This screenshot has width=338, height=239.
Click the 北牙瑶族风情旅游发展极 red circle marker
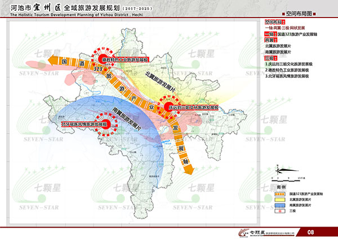104,125
